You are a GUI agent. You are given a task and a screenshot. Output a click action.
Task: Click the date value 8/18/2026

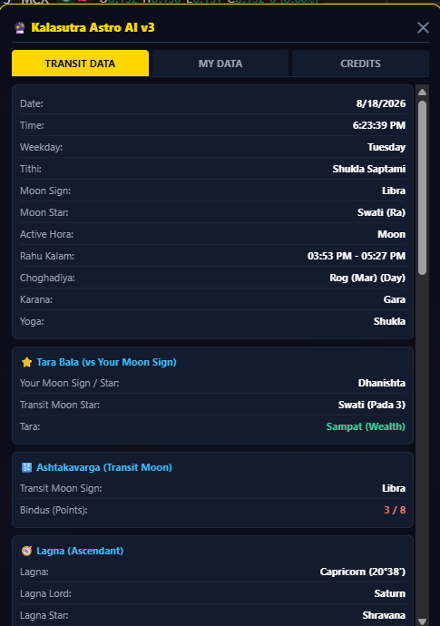[x=381, y=103]
